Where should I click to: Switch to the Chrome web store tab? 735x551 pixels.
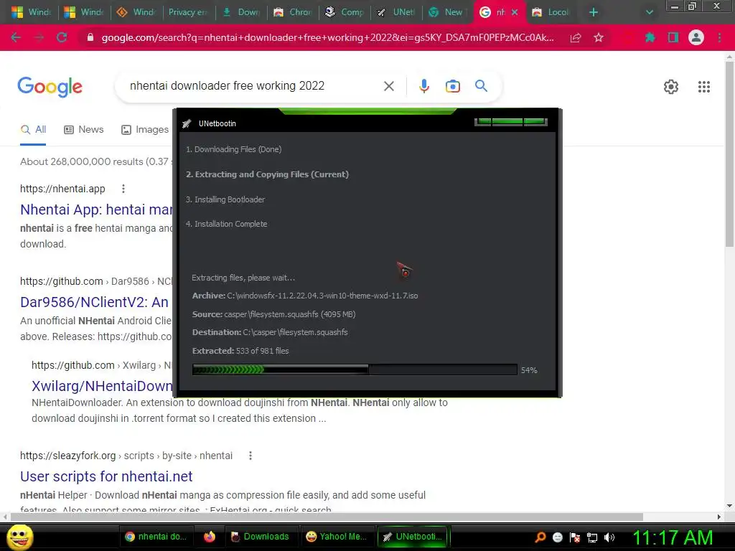click(x=293, y=12)
